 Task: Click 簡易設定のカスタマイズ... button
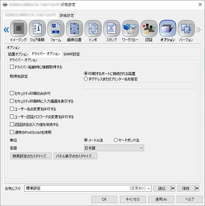coord(31,156)
